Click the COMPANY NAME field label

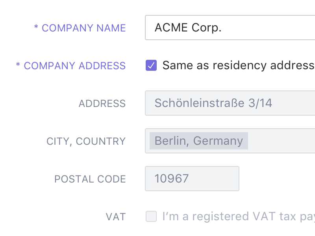pos(83,28)
